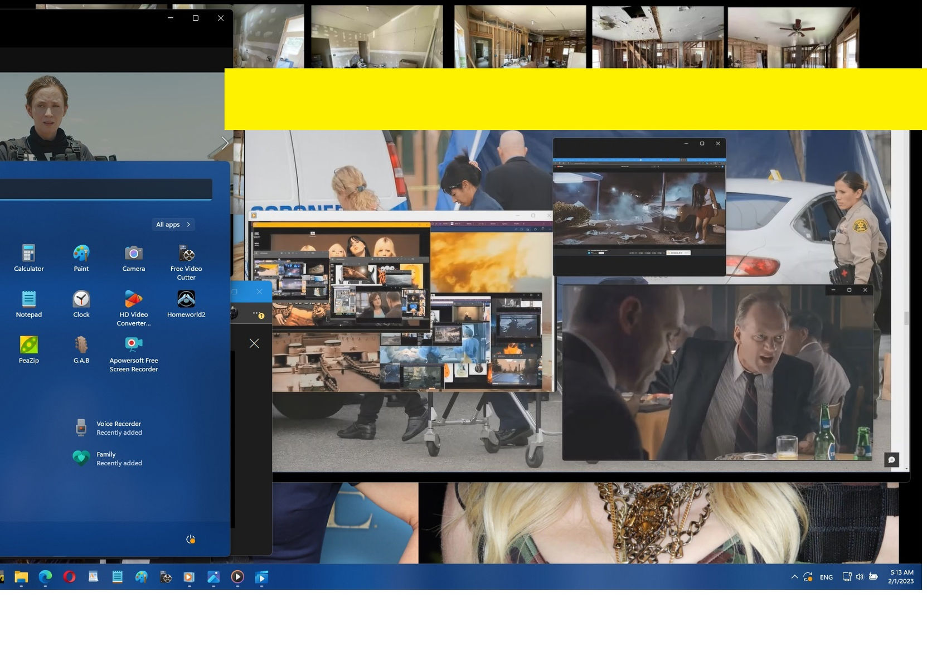Open the Camera app in Start menu
Image resolution: width=927 pixels, height=651 pixels.
click(134, 258)
